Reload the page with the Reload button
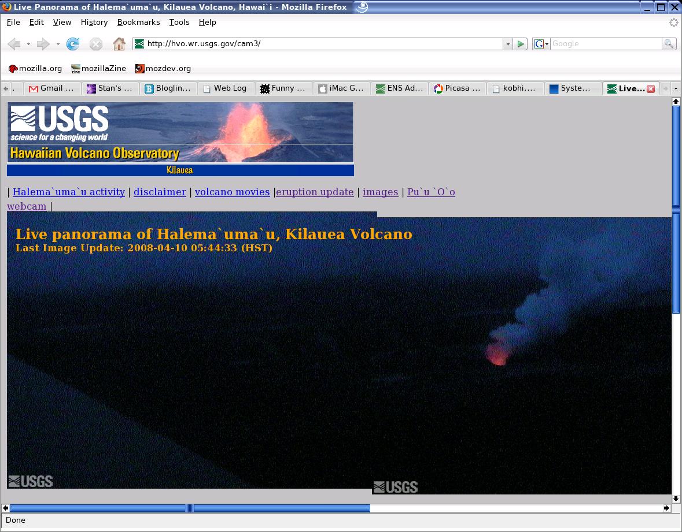This screenshot has width=682, height=532. click(73, 44)
